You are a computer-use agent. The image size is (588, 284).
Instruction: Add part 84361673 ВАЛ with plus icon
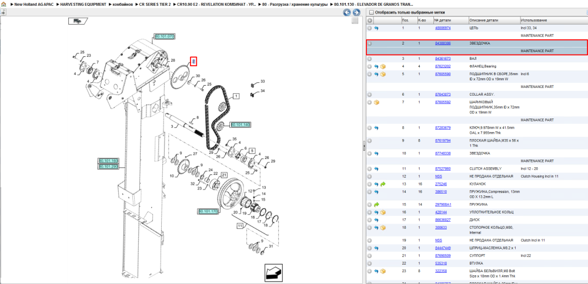(x=370, y=59)
